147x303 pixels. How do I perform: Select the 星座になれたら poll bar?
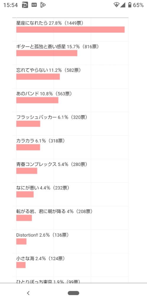pos(70,30)
